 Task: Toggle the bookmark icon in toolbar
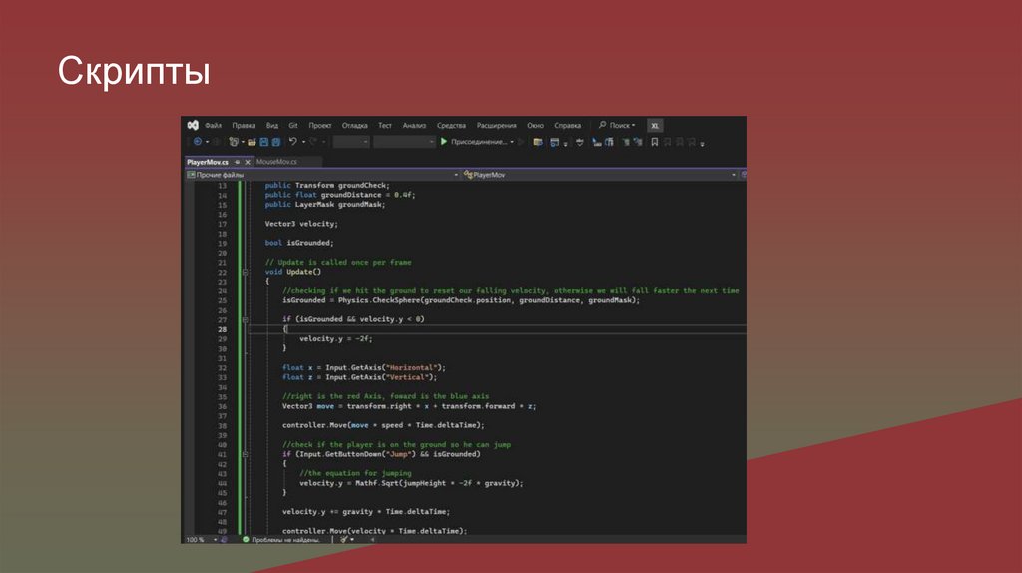[x=655, y=142]
